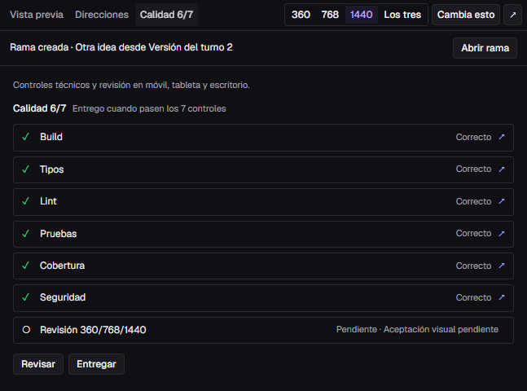The image size is (527, 391).
Task: Select the Lint check row label
Action: click(48, 201)
